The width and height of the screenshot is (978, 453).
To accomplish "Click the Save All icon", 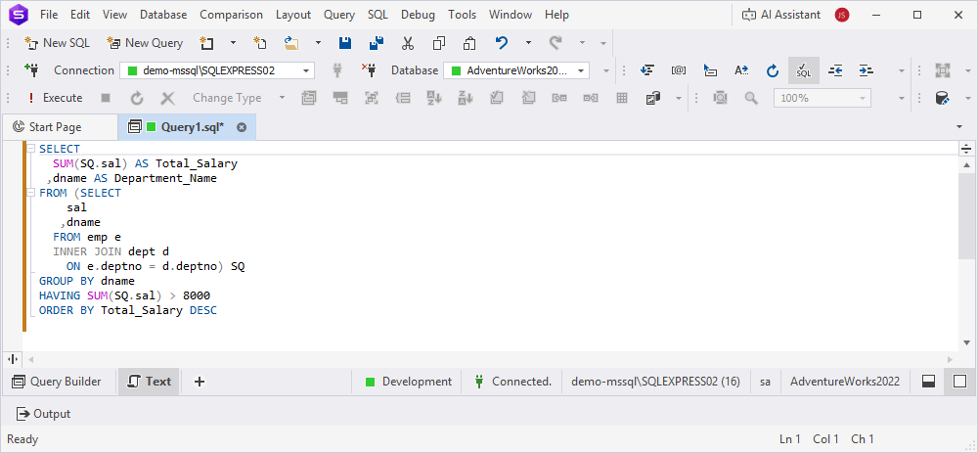I will 376,43.
